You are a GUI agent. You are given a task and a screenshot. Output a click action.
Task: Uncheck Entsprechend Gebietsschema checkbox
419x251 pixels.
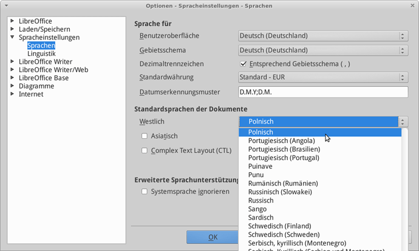243,64
